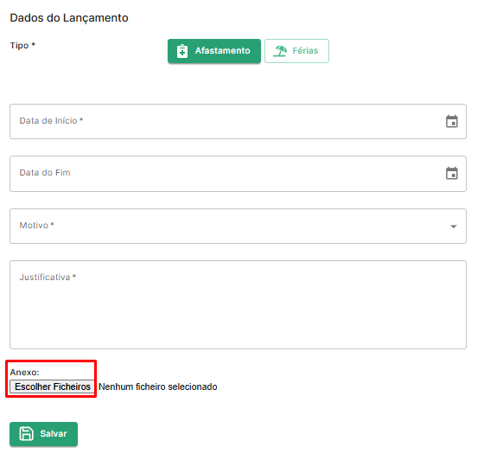Image resolution: width=490 pixels, height=460 pixels.
Task: Click the floppy disk icon on Salvar
Action: [x=26, y=434]
